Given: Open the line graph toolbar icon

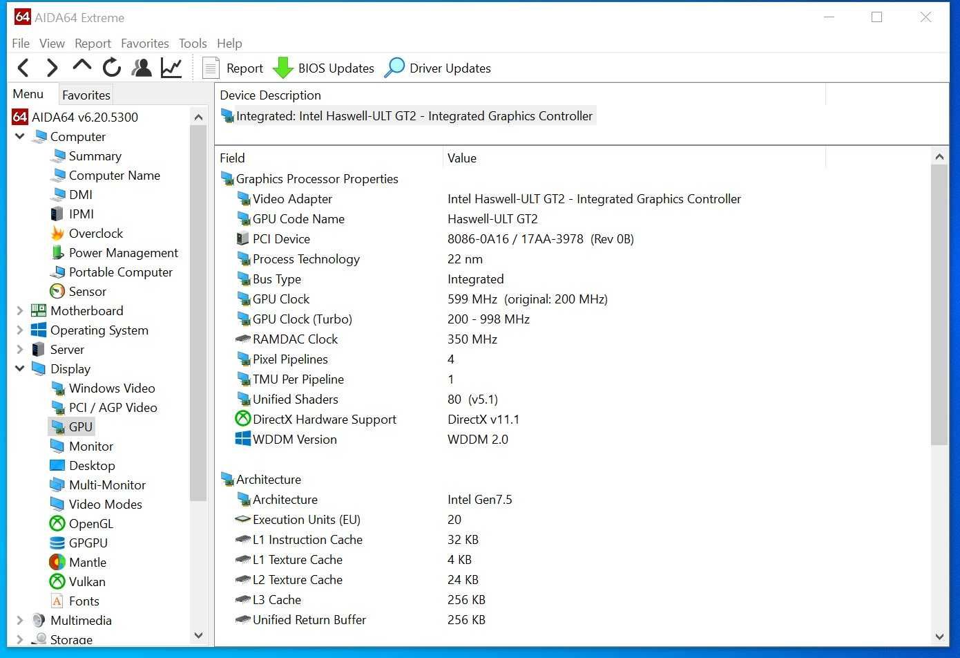Looking at the screenshot, I should tap(171, 68).
